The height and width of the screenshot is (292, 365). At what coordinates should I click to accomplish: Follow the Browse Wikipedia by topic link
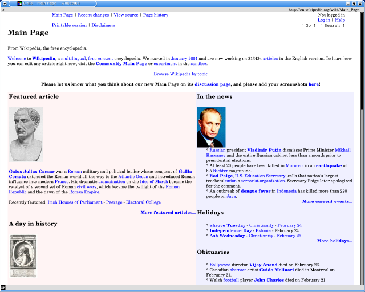[180, 74]
